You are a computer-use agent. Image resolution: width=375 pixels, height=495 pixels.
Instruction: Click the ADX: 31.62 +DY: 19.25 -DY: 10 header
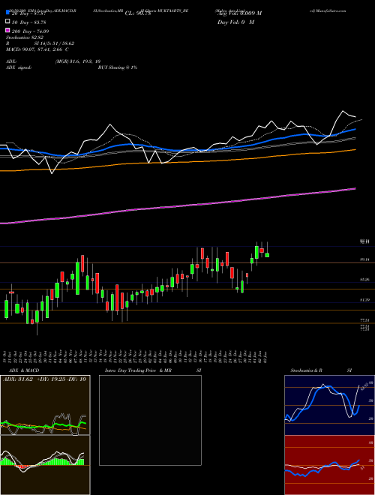point(44,379)
